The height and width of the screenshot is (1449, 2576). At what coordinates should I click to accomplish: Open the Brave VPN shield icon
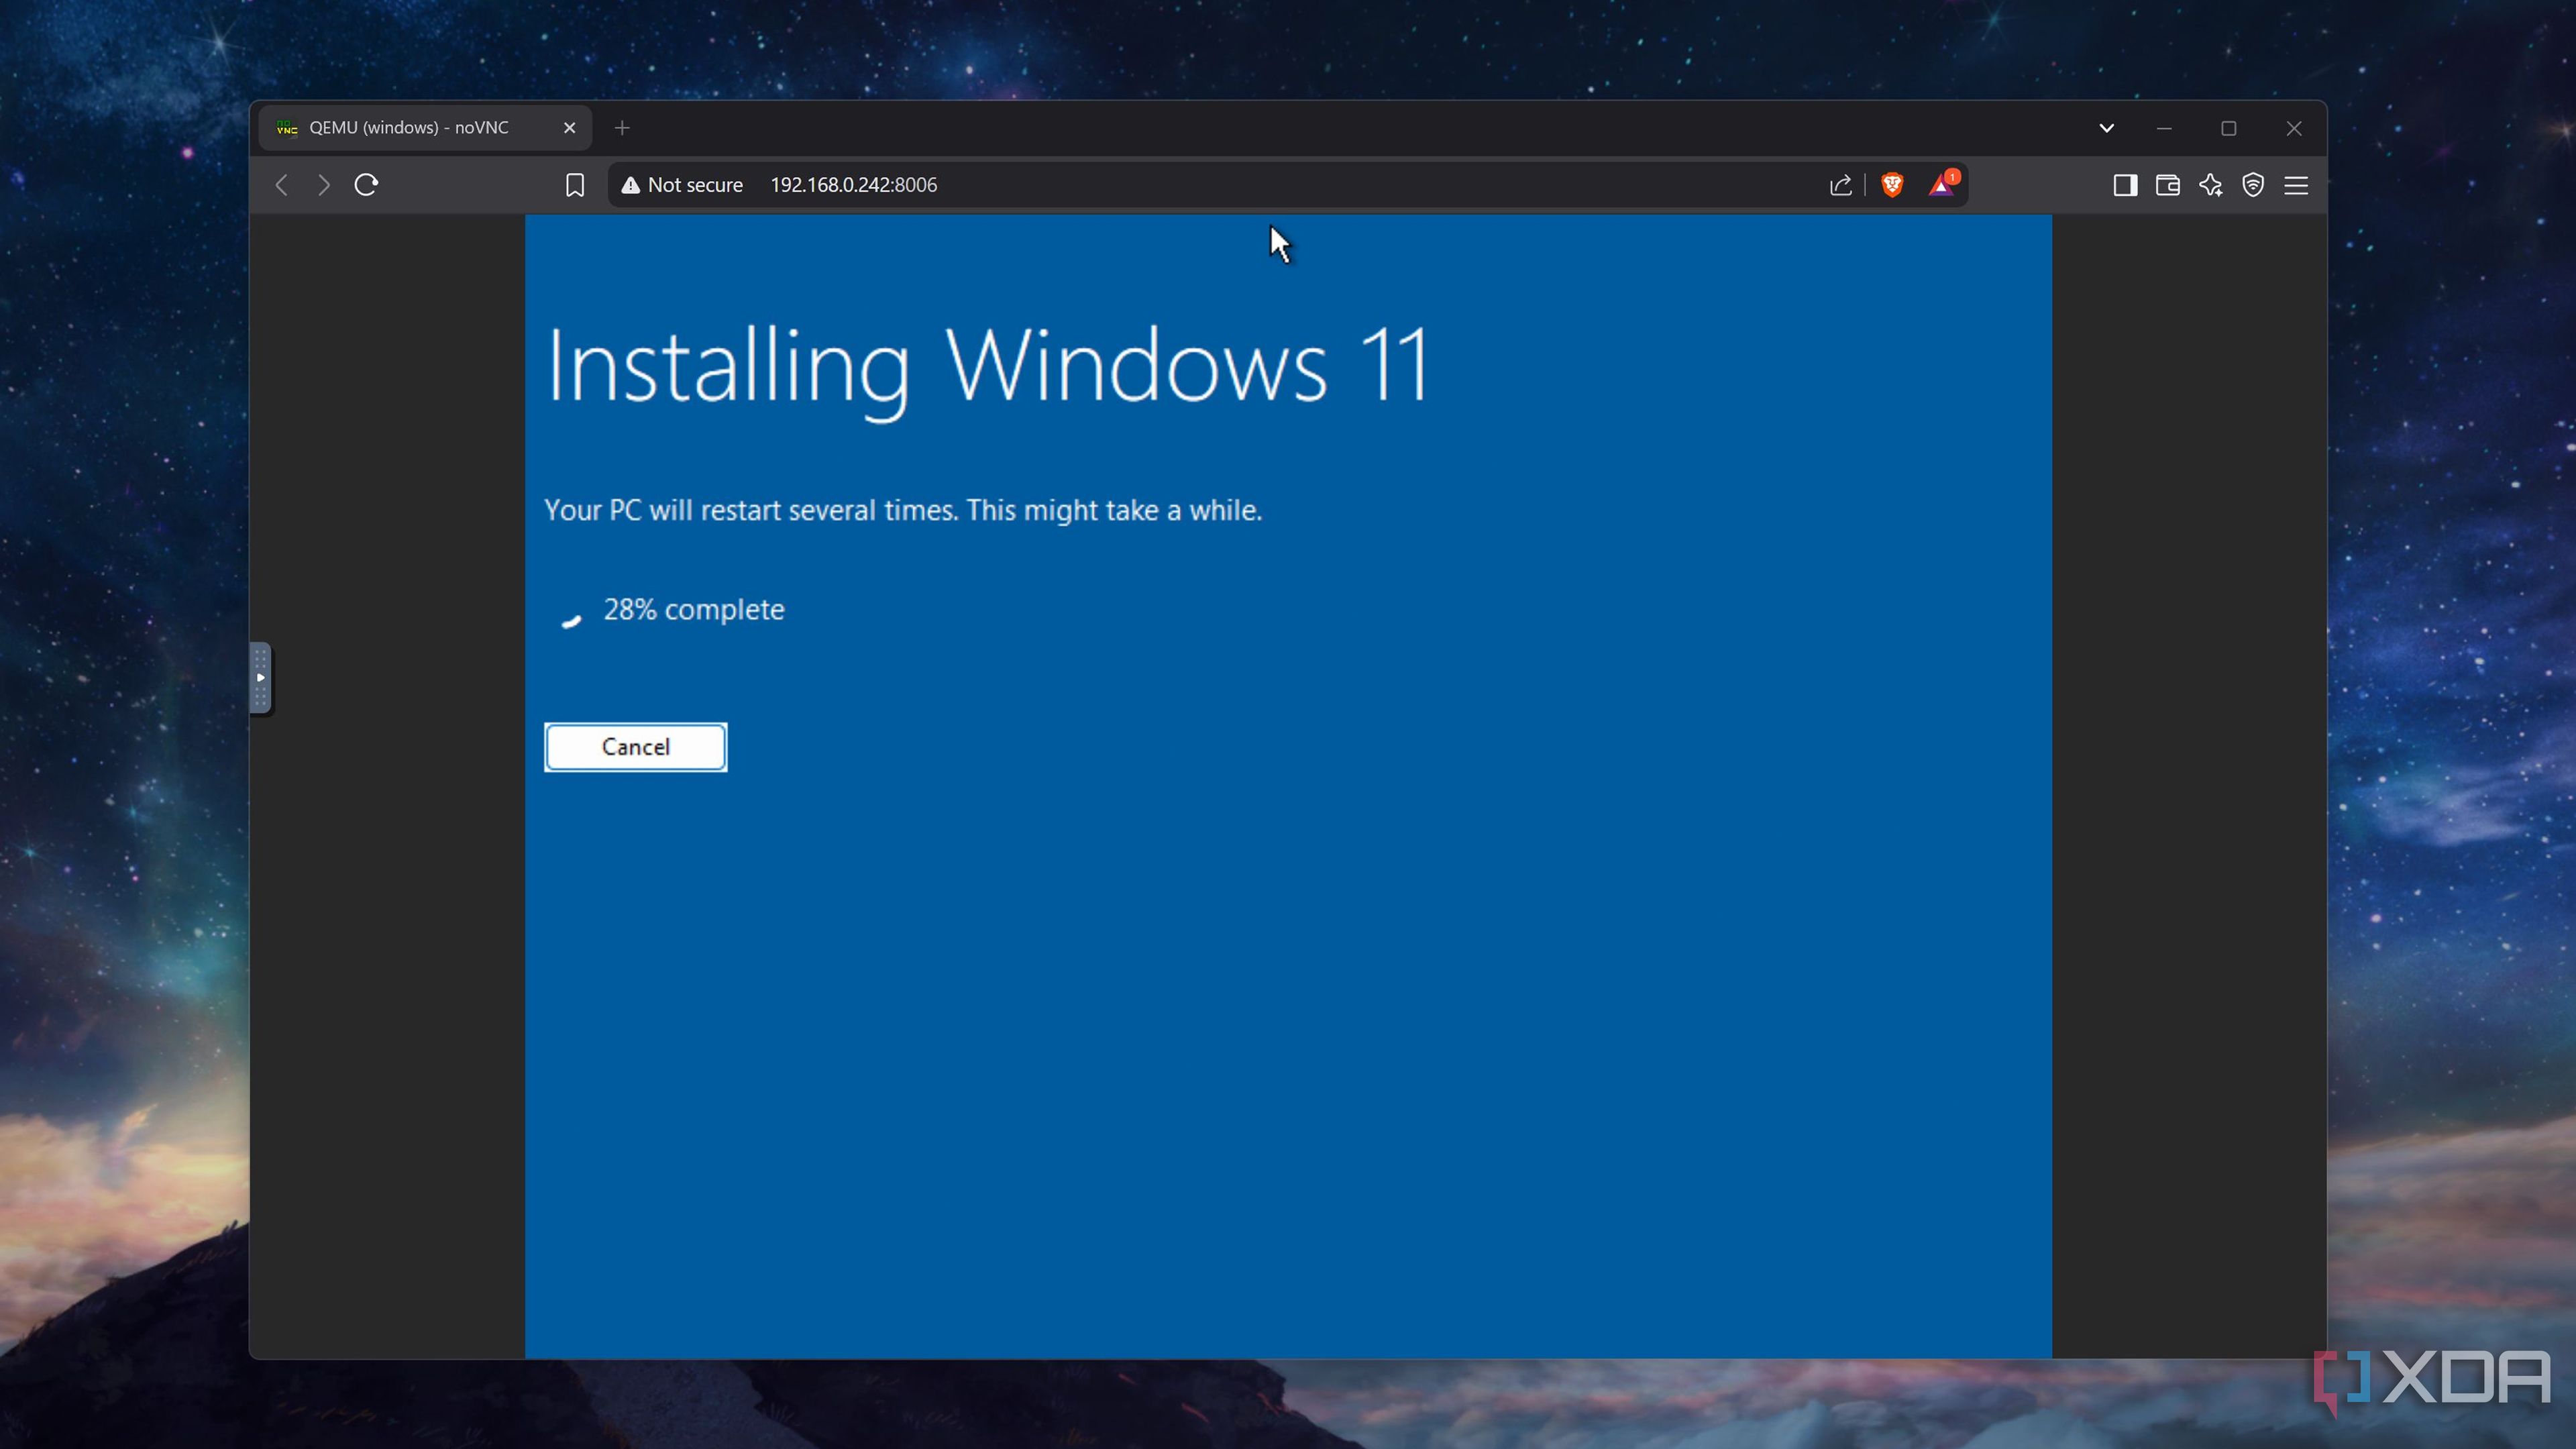click(2253, 185)
